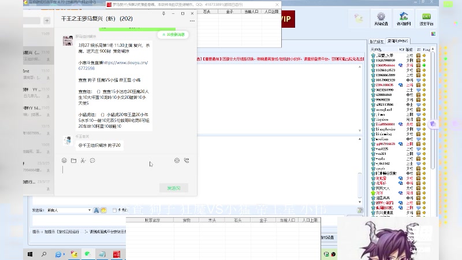Open the 10:15 conversation in WeChat list
Image resolution: width=462 pixels, height=260 pixels.
click(38, 129)
